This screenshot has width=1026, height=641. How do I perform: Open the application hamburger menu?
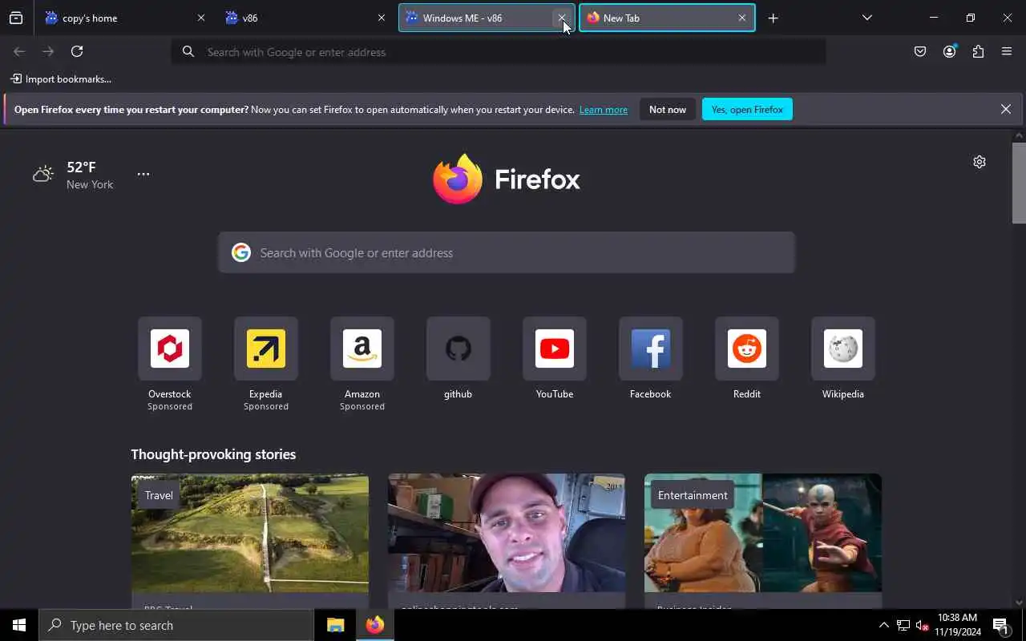pos(1007,51)
